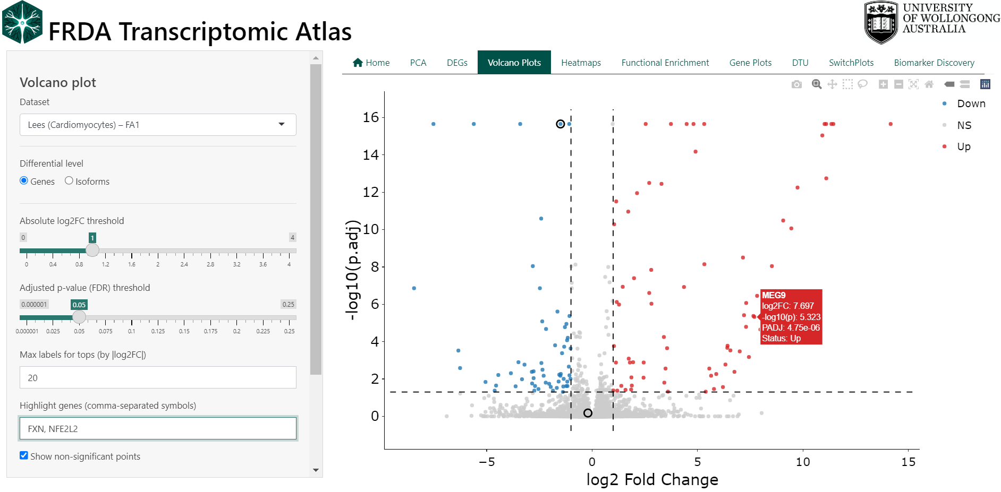Select the Zoom magnifier tool

[817, 84]
